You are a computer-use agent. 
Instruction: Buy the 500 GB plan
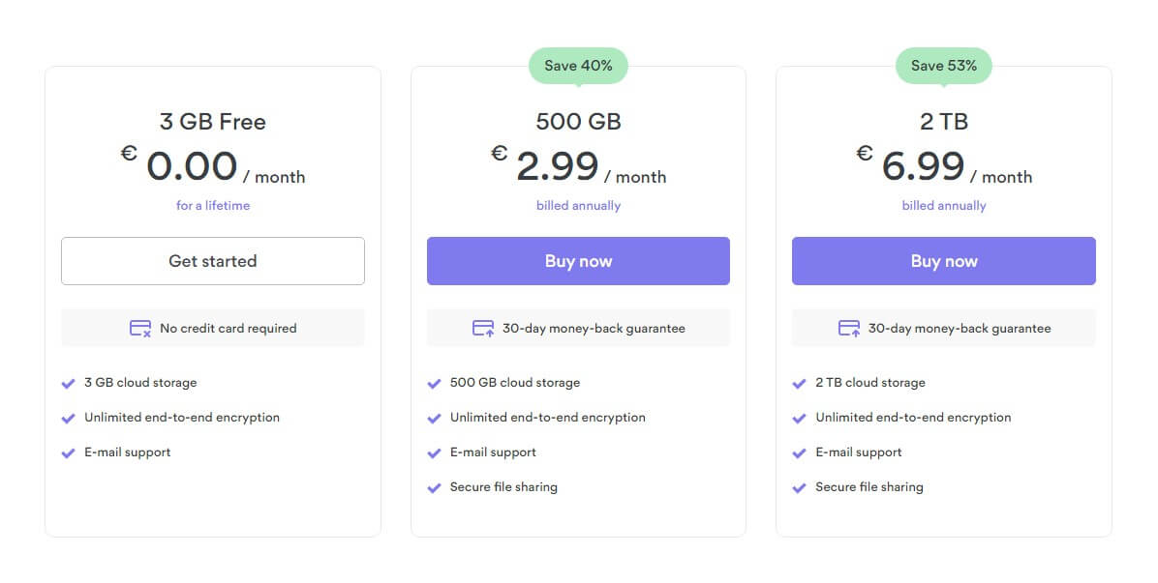point(578,261)
